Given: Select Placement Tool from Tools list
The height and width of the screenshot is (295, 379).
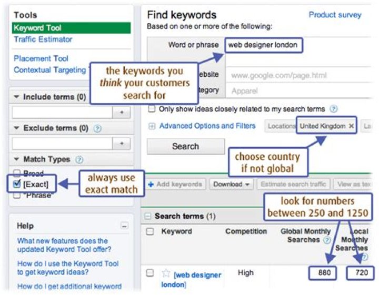Looking at the screenshot, I should pos(41,58).
